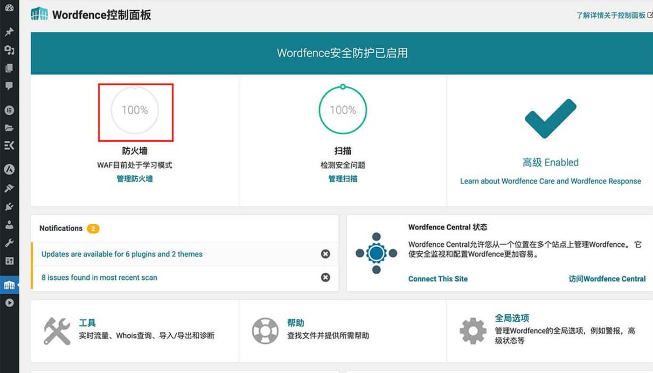Open Pages via the stacked-pages icon
Screen dimensions: 653x373
click(9, 68)
